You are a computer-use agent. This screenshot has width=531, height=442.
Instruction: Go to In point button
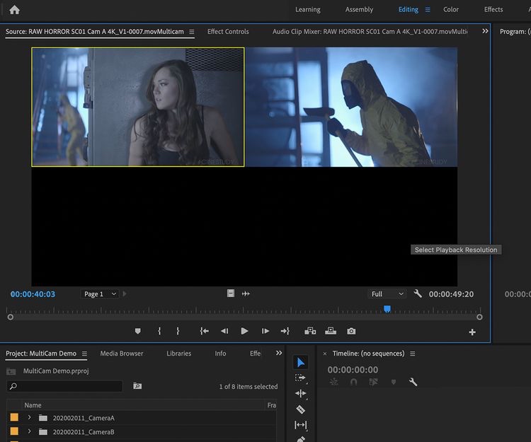pyautogui.click(x=204, y=331)
